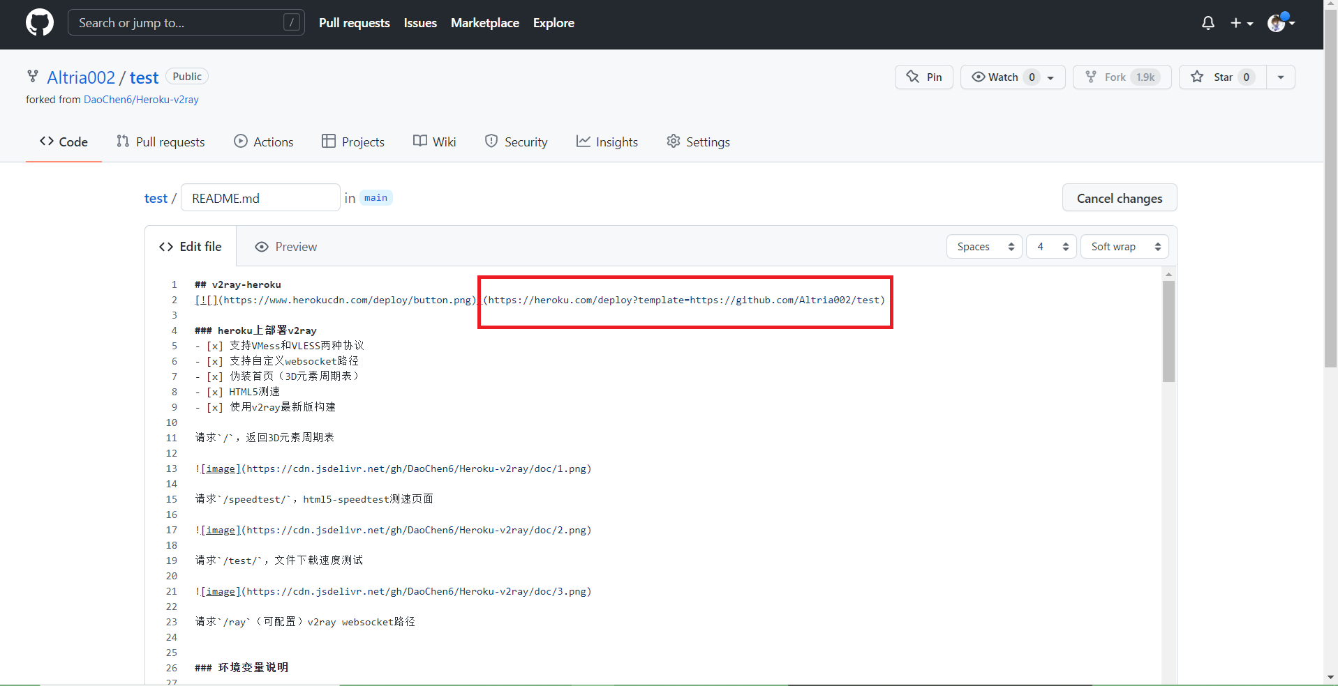Click the Pull requests tab icon
The width and height of the screenshot is (1338, 686).
tap(123, 142)
